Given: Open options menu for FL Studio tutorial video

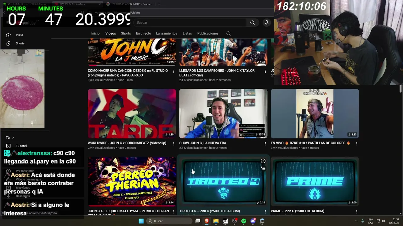Looking at the screenshot, I should tap(174, 72).
